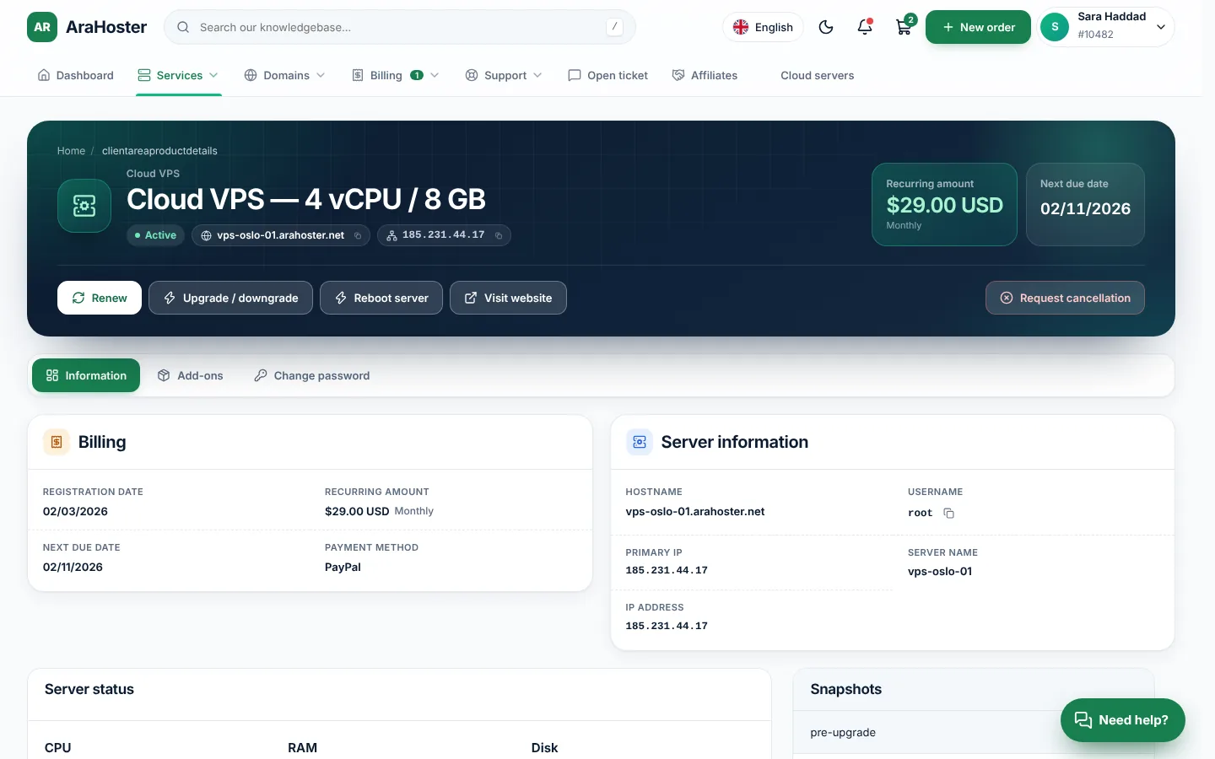1215x759 pixels.
Task: Open the Open ticket page
Action: [608, 75]
